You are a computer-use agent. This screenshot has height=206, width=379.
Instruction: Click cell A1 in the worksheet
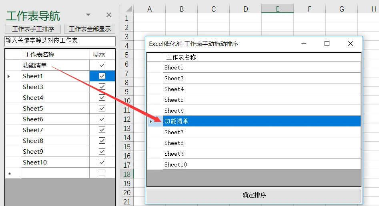point(150,18)
